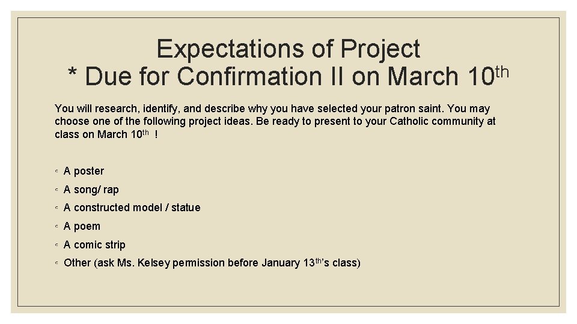
Task: Select the "A comic strip" list item
Action: pos(94,245)
